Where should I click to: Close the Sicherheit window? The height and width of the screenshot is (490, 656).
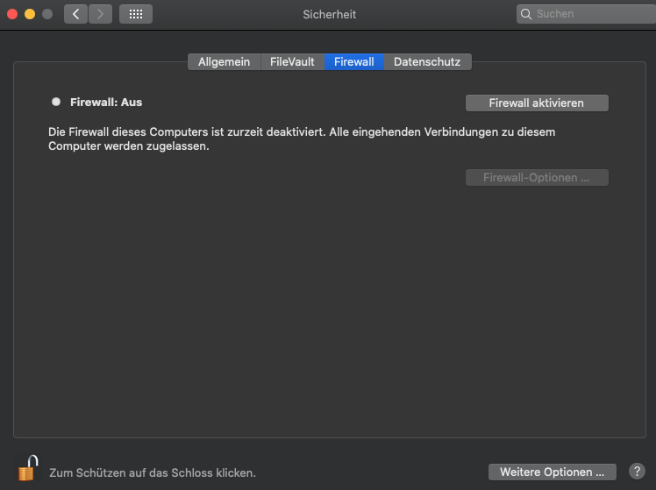point(12,14)
